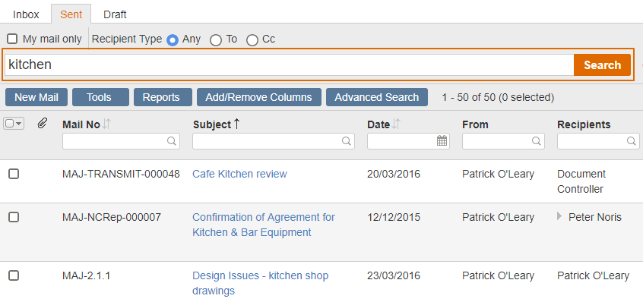The width and height of the screenshot is (643, 302).
Task: Open the Cafe Kitchen review mail link
Action: point(239,174)
